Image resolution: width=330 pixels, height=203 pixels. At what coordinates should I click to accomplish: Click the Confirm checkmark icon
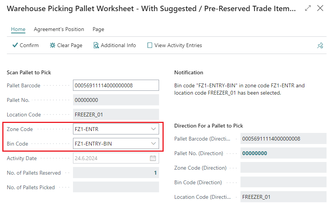15,45
